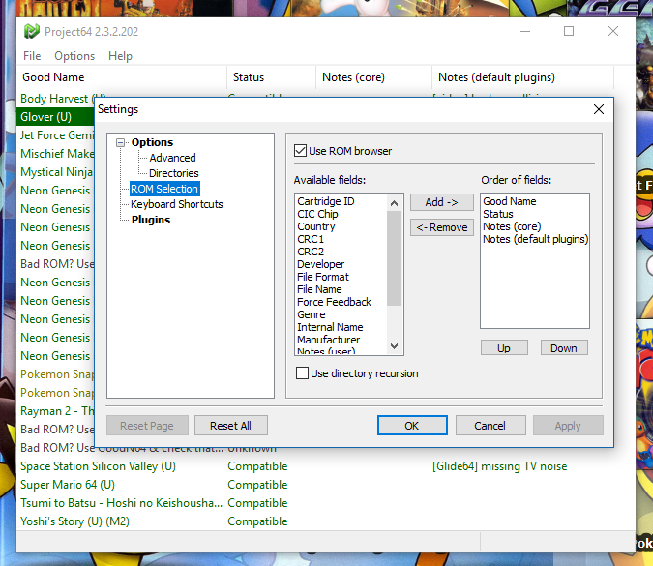Click the <- Remove button
653x566 pixels.
point(442,227)
